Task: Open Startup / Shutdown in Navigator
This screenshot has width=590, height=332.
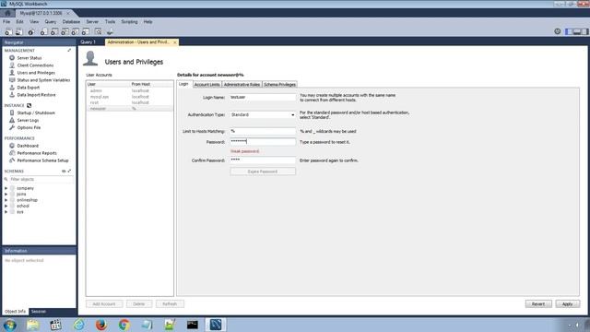Action: coord(36,113)
